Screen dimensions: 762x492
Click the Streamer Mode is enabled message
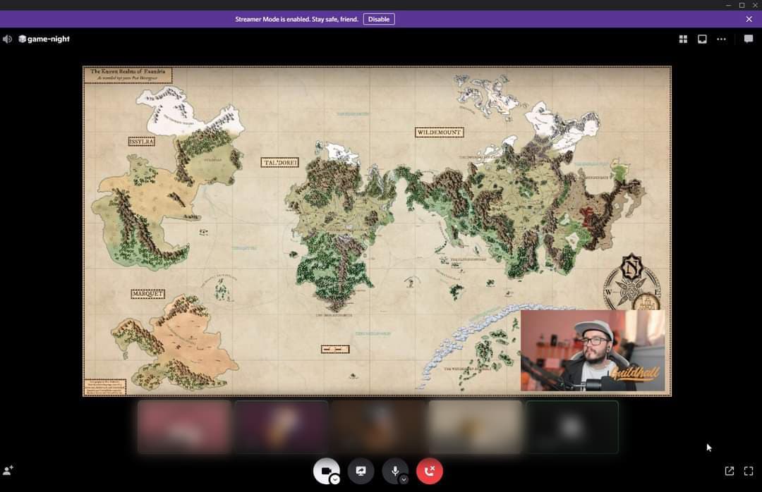pyautogui.click(x=296, y=20)
